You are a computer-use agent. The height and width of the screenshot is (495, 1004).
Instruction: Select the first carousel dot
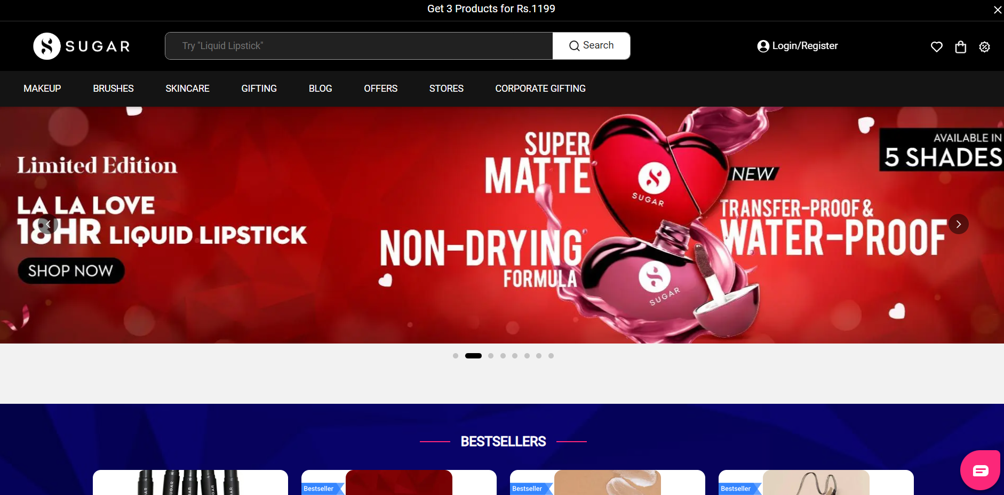(x=456, y=356)
